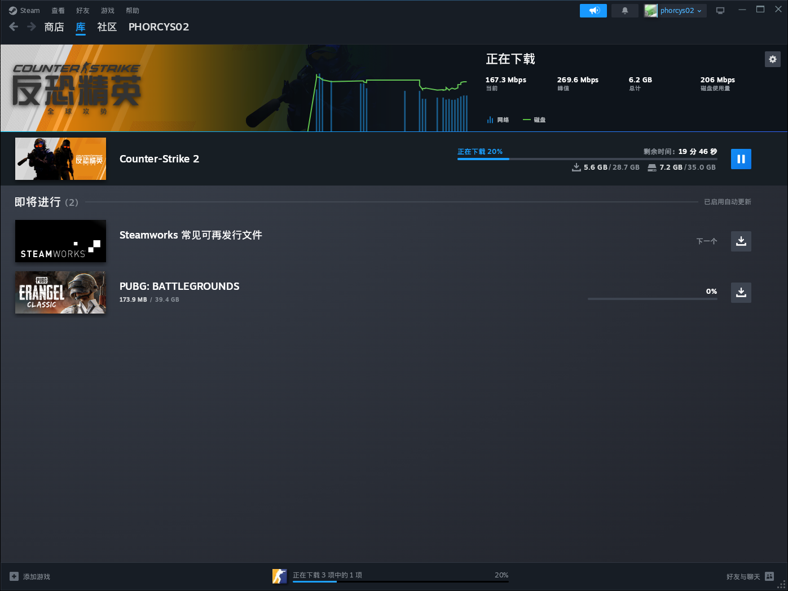Click the Steamworks thumbnail

[x=60, y=241]
